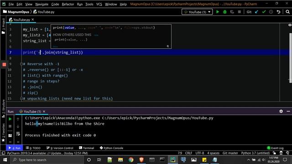The width and height of the screenshot is (292, 164).
Task: Run with coverage icon in the top toolbar
Action: 232,12
